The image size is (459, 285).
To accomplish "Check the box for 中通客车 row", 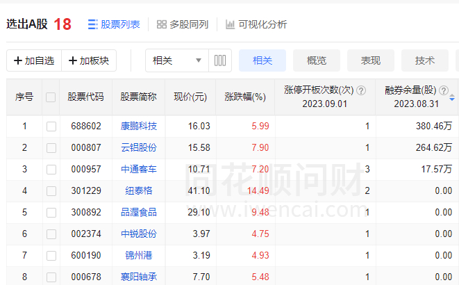I will 51,170.
